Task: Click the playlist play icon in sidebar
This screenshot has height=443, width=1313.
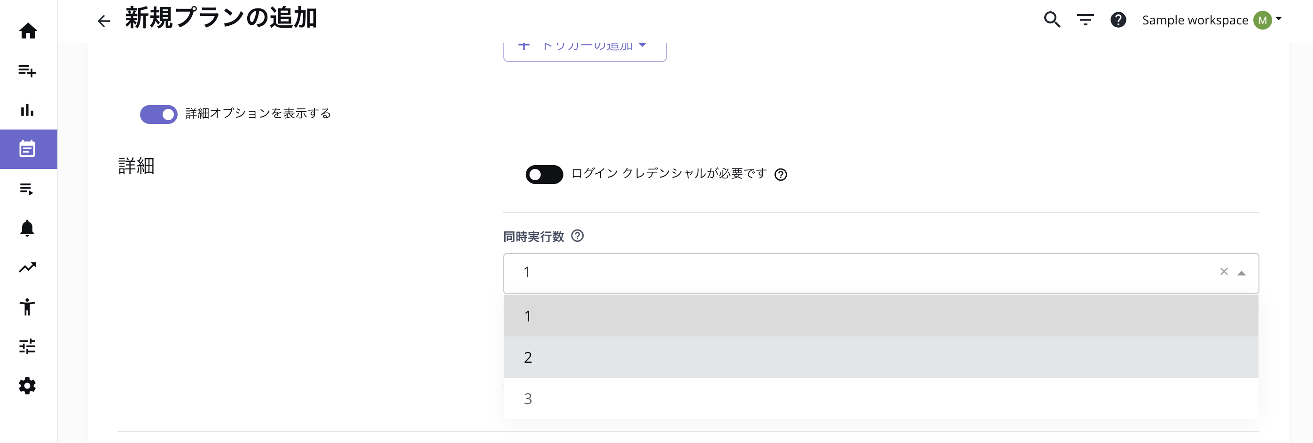Action: coord(28,189)
